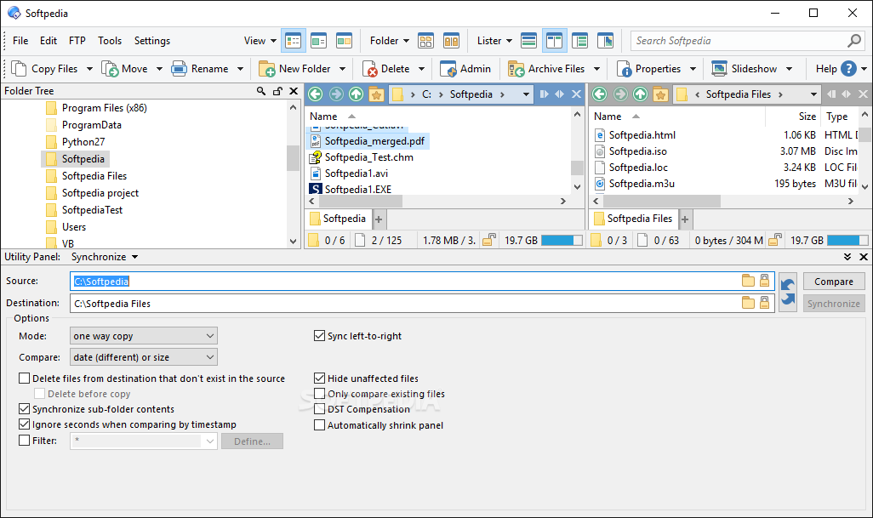This screenshot has height=518, width=873.
Task: Click the Folder Tree search icon
Action: [261, 91]
